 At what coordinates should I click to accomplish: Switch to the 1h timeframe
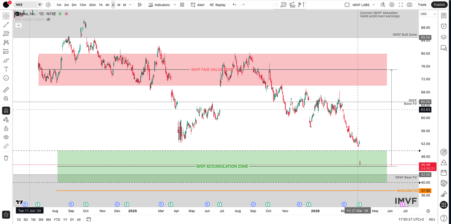click(101, 5)
